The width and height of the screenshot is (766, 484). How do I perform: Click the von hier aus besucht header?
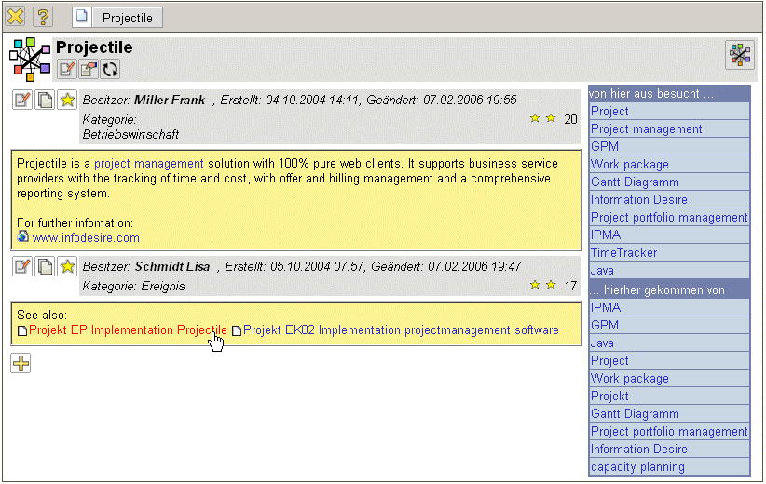(669, 94)
